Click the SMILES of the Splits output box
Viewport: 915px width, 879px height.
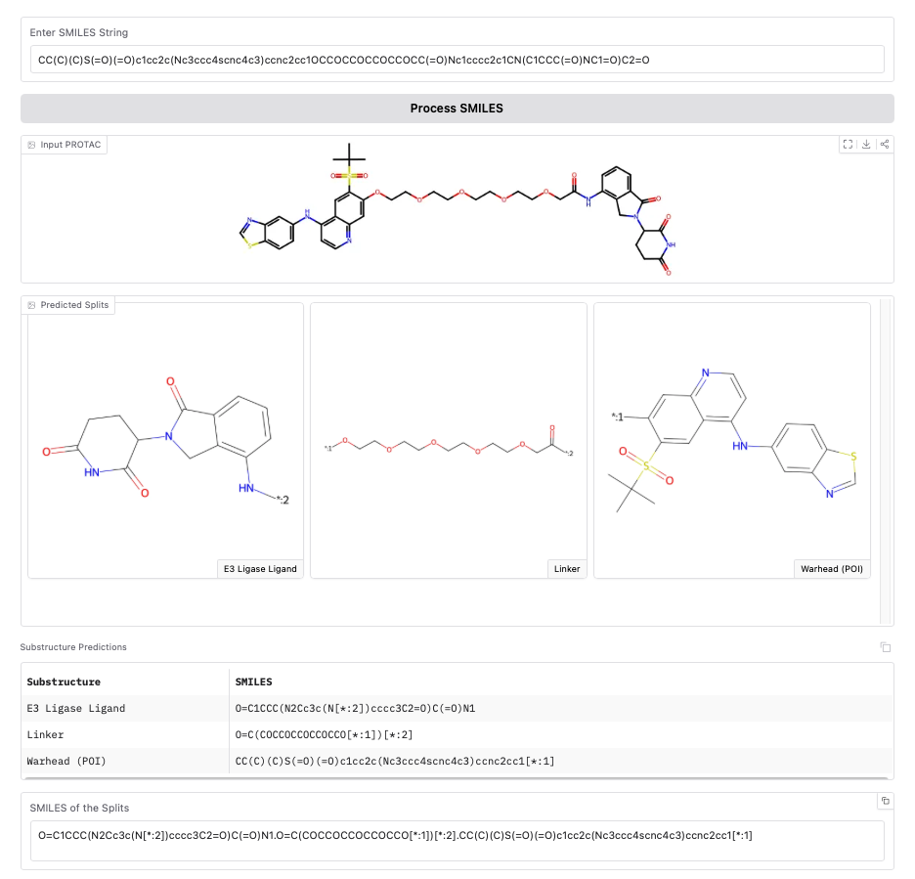(457, 841)
